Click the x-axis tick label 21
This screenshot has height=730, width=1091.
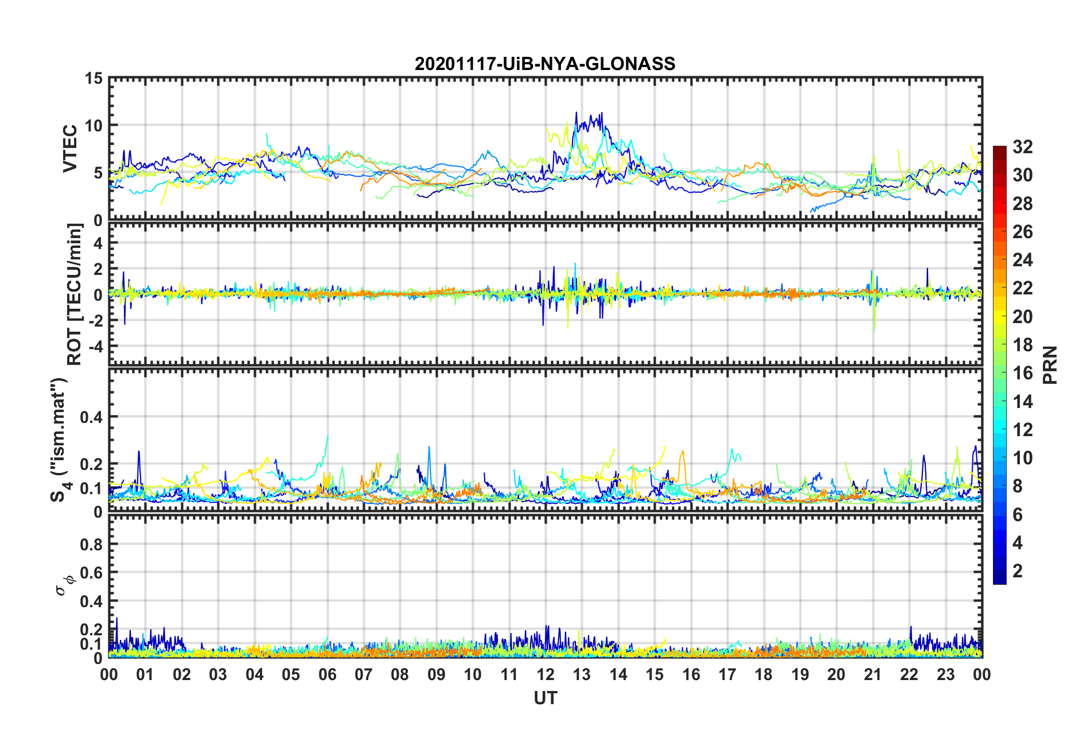[872, 674]
